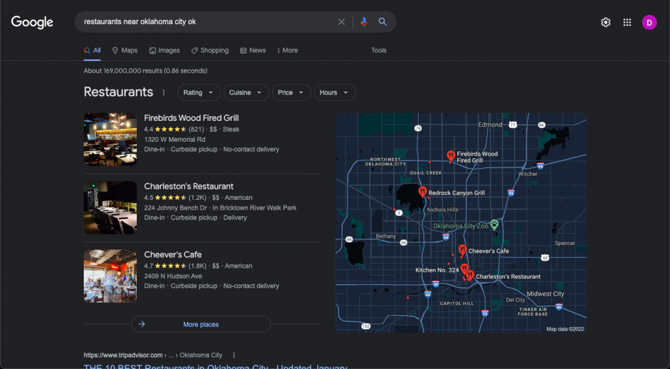Open the Charleston's Restaurant listing
The image size is (670, 369).
[188, 186]
